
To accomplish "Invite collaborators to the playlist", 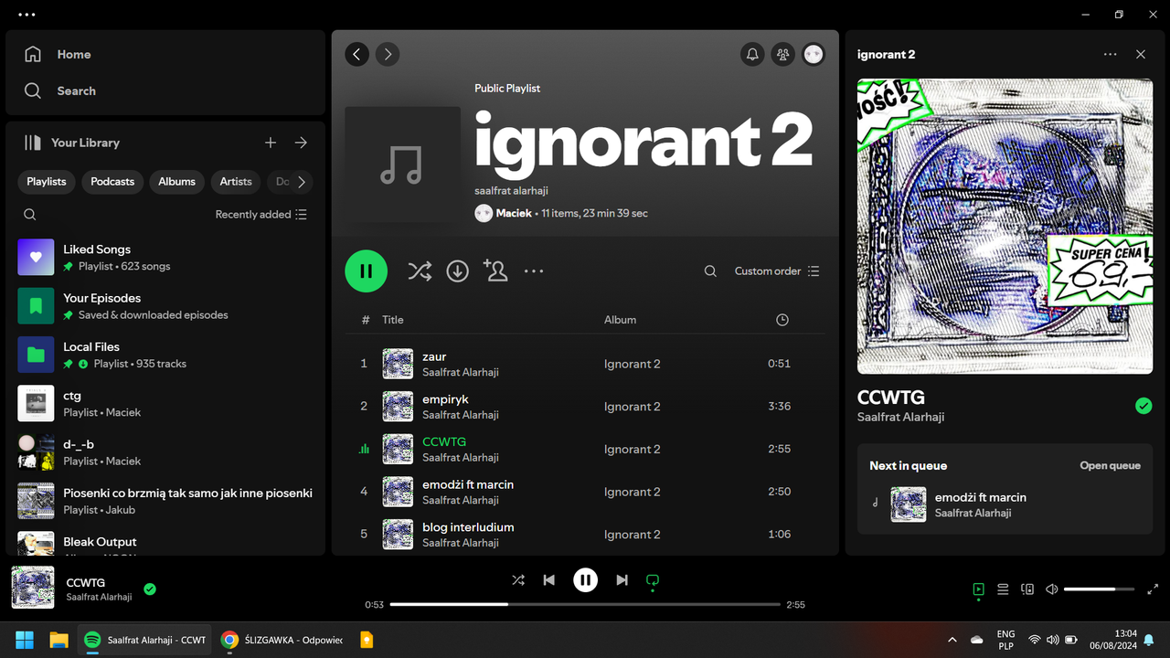I will (x=495, y=271).
